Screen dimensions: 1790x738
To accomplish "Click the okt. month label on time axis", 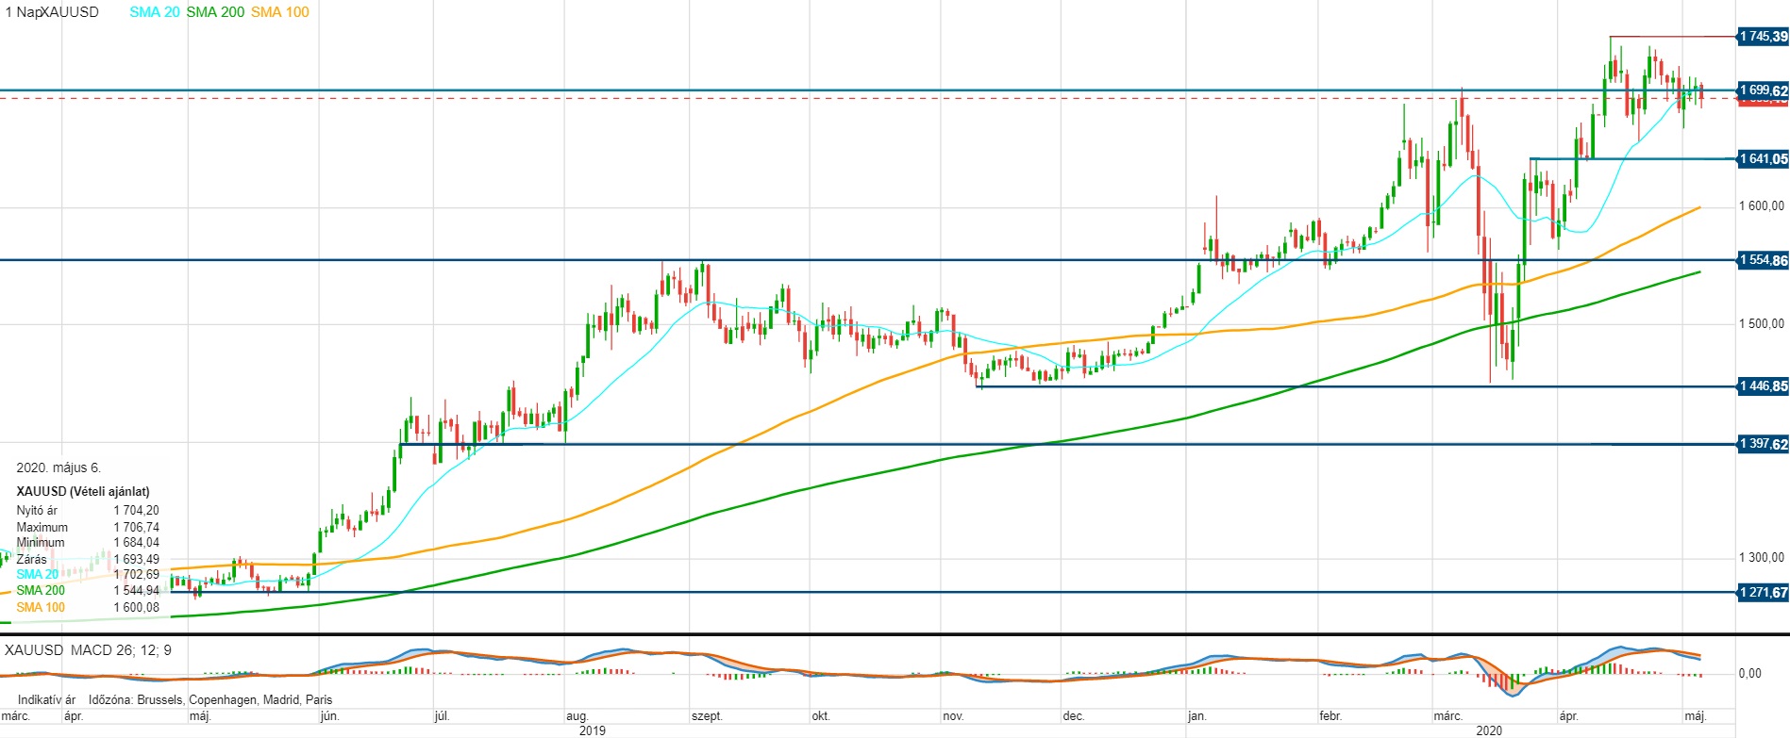I will (821, 716).
